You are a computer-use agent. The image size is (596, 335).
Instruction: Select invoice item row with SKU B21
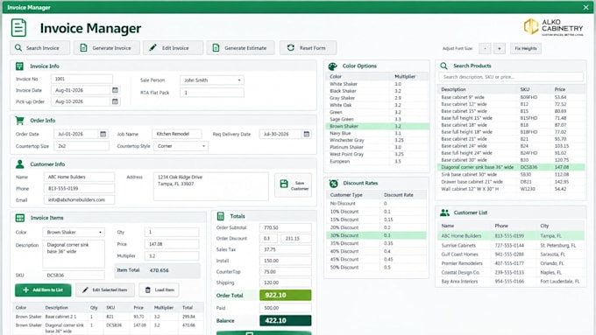click(109, 317)
